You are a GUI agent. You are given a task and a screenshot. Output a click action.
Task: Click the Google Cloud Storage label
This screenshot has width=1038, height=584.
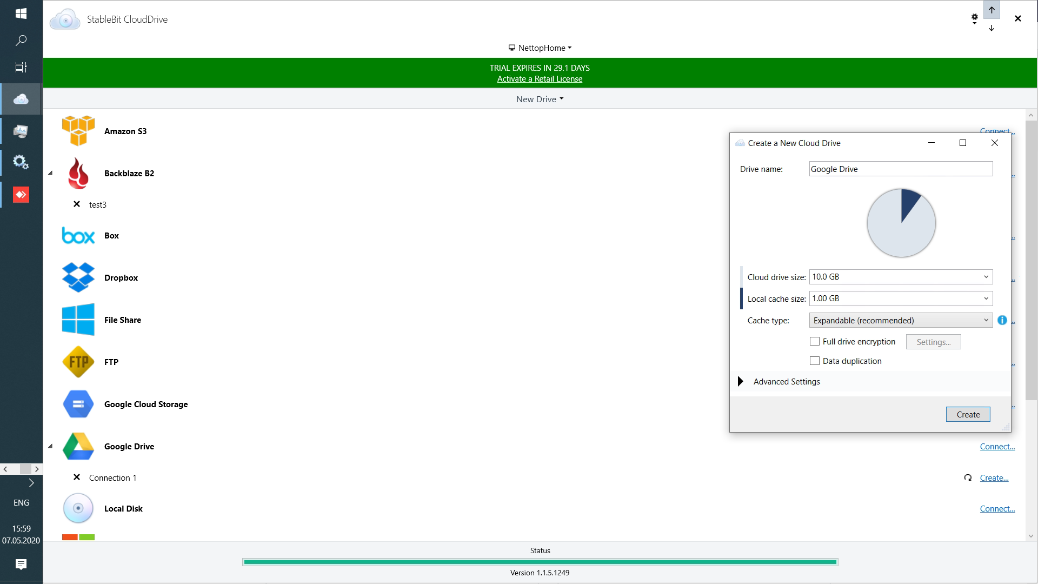146,404
